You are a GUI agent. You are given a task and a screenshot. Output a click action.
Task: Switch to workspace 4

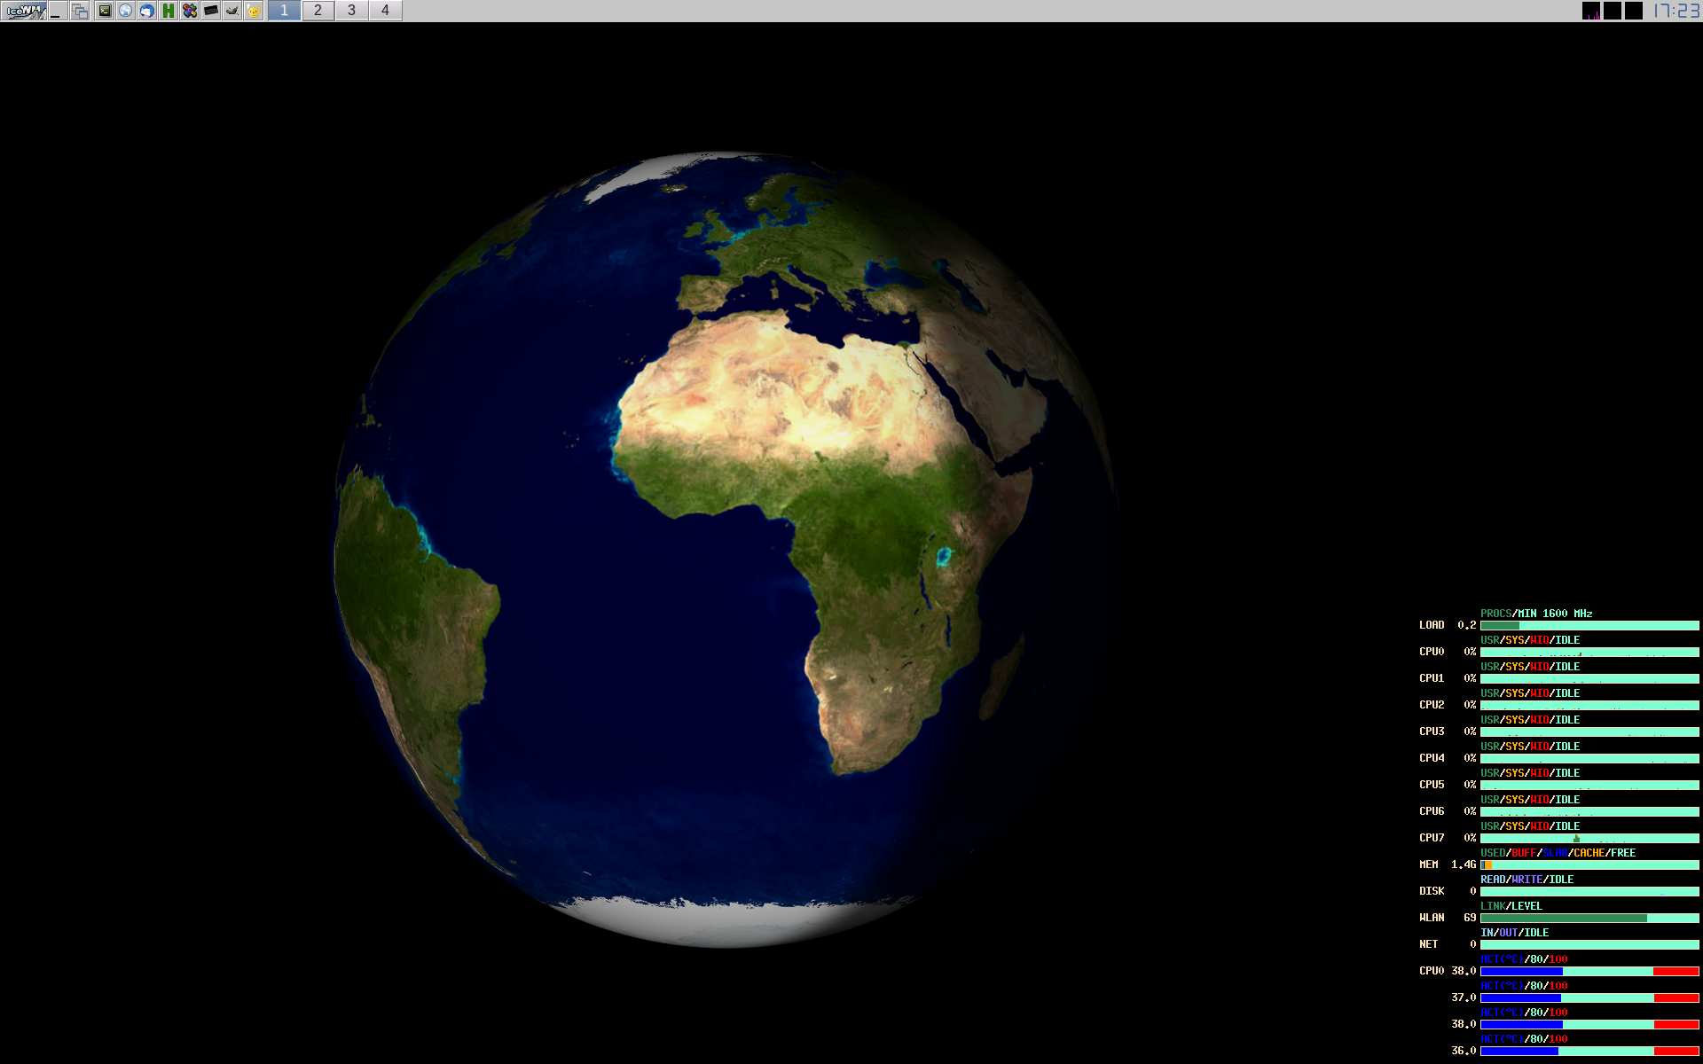pyautogui.click(x=385, y=11)
